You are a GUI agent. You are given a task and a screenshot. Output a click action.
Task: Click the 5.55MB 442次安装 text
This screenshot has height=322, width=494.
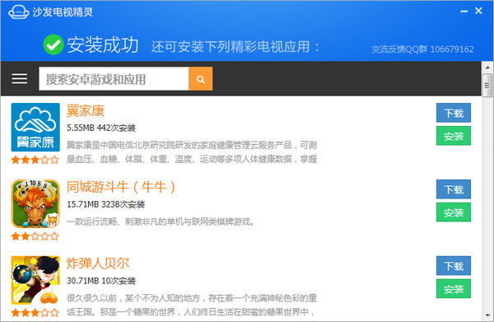point(101,128)
